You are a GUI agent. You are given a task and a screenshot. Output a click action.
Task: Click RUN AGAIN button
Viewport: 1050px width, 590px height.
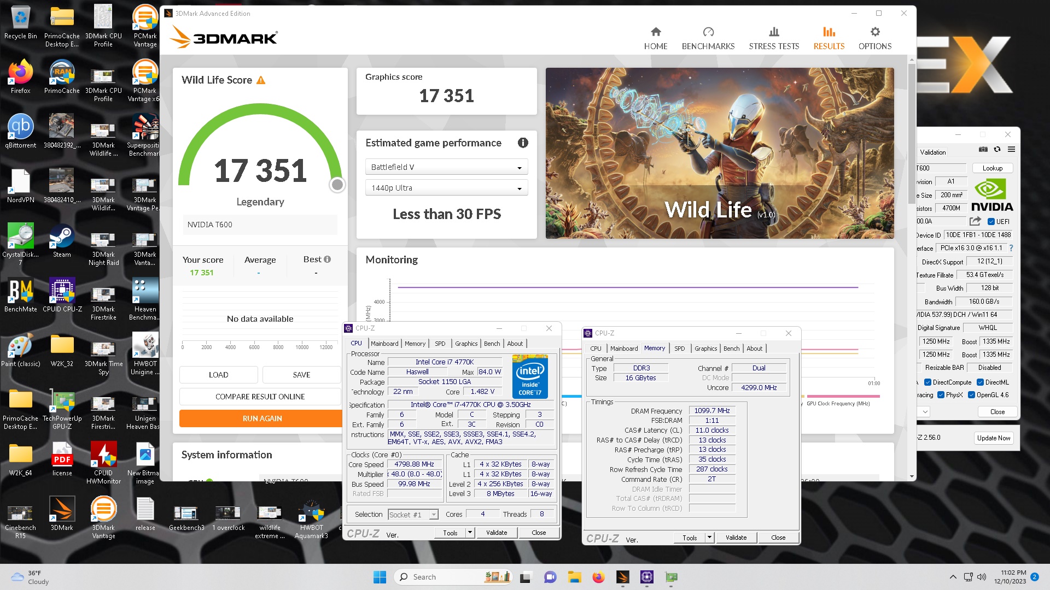pyautogui.click(x=262, y=418)
